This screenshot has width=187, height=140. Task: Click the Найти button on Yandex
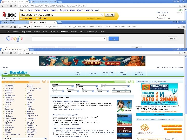tap(110, 15)
